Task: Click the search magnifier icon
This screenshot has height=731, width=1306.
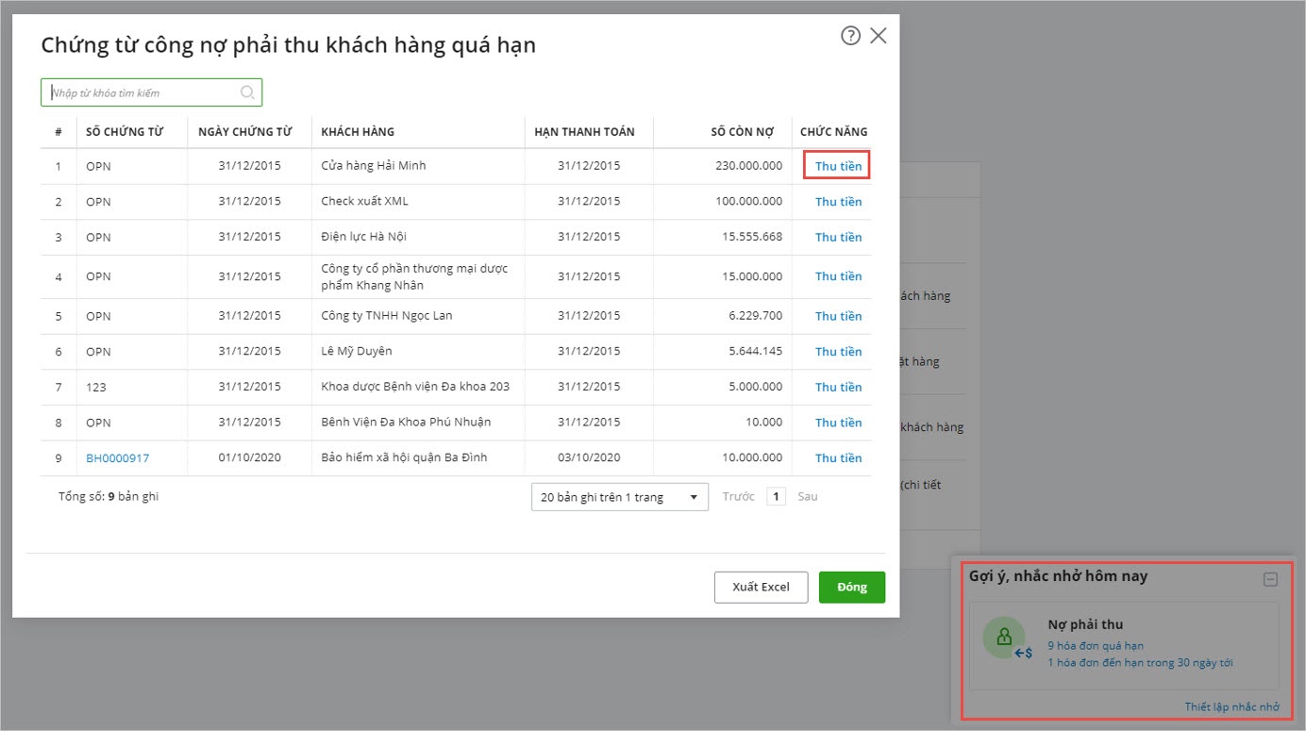Action: click(x=247, y=92)
